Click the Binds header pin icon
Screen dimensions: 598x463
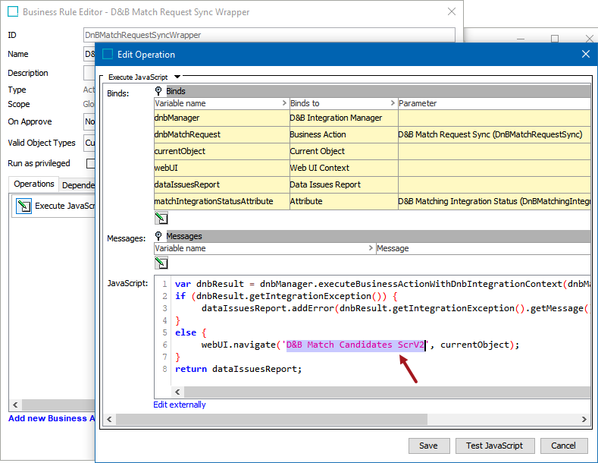click(x=159, y=91)
